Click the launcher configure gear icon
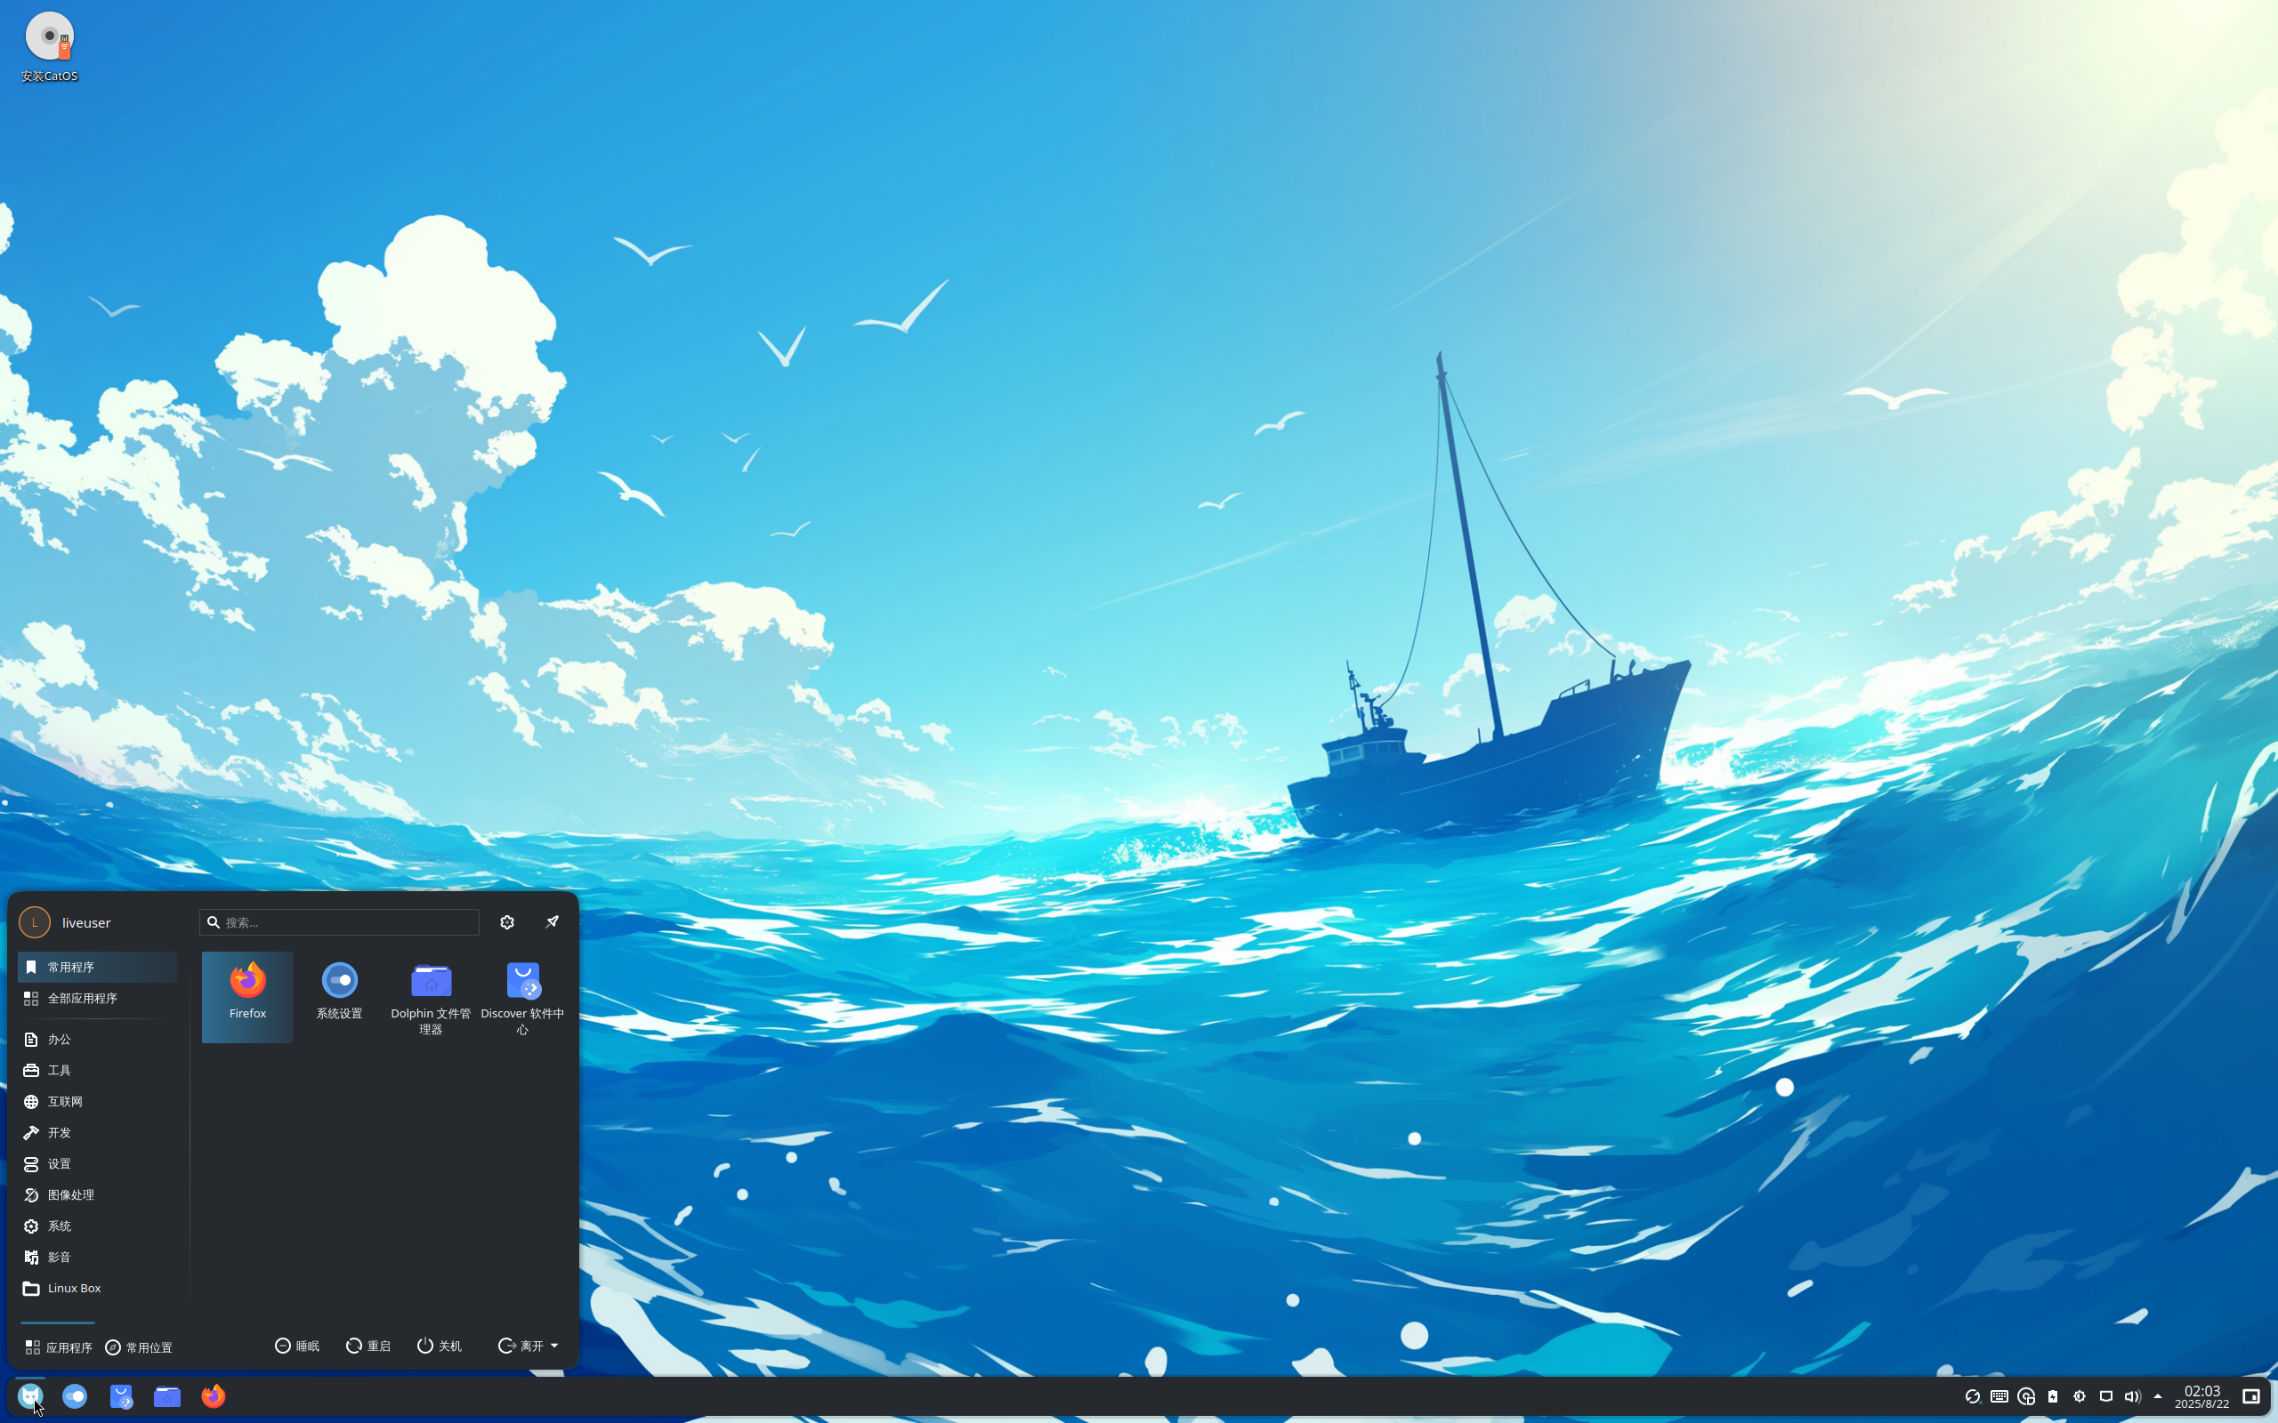 pos(507,922)
